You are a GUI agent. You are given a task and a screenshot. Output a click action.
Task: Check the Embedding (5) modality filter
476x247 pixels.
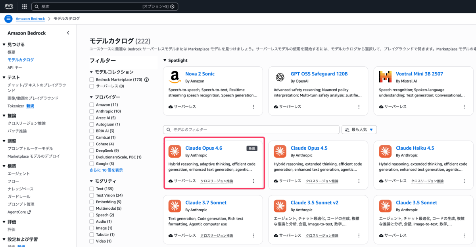click(x=92, y=202)
